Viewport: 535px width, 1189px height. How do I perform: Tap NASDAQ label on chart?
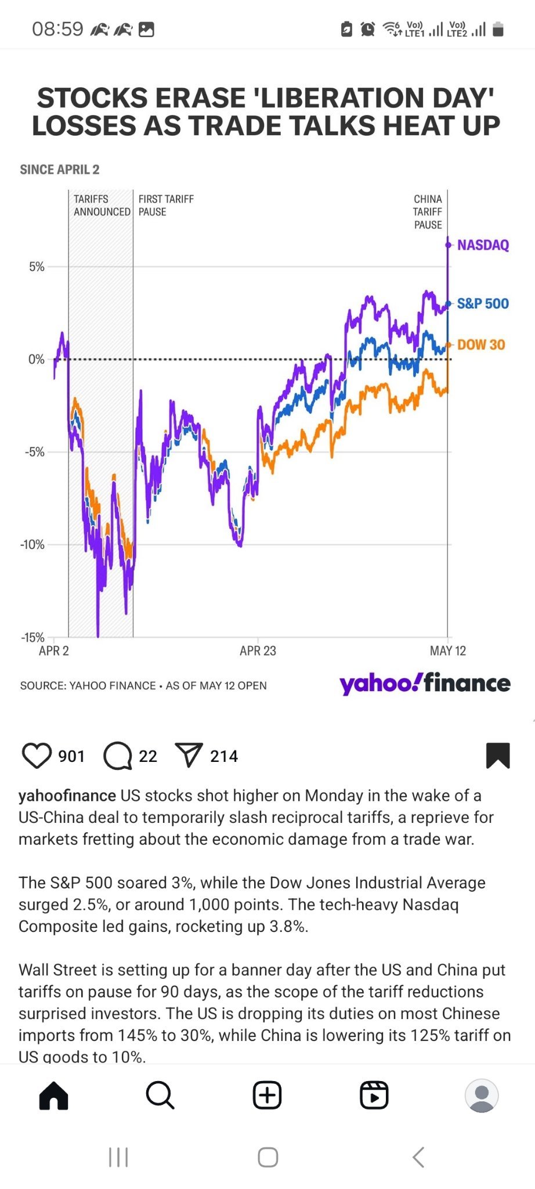click(483, 245)
